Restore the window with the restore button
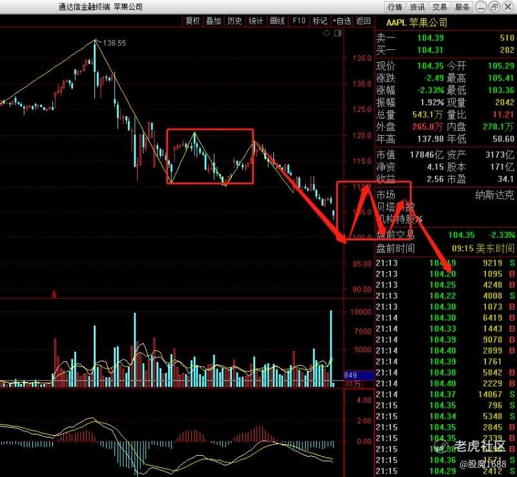The width and height of the screenshot is (517, 477). 494,7
